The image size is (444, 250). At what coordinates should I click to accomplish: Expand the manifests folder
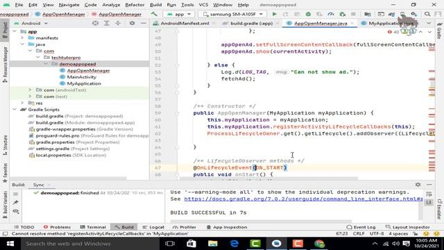pos(22,37)
